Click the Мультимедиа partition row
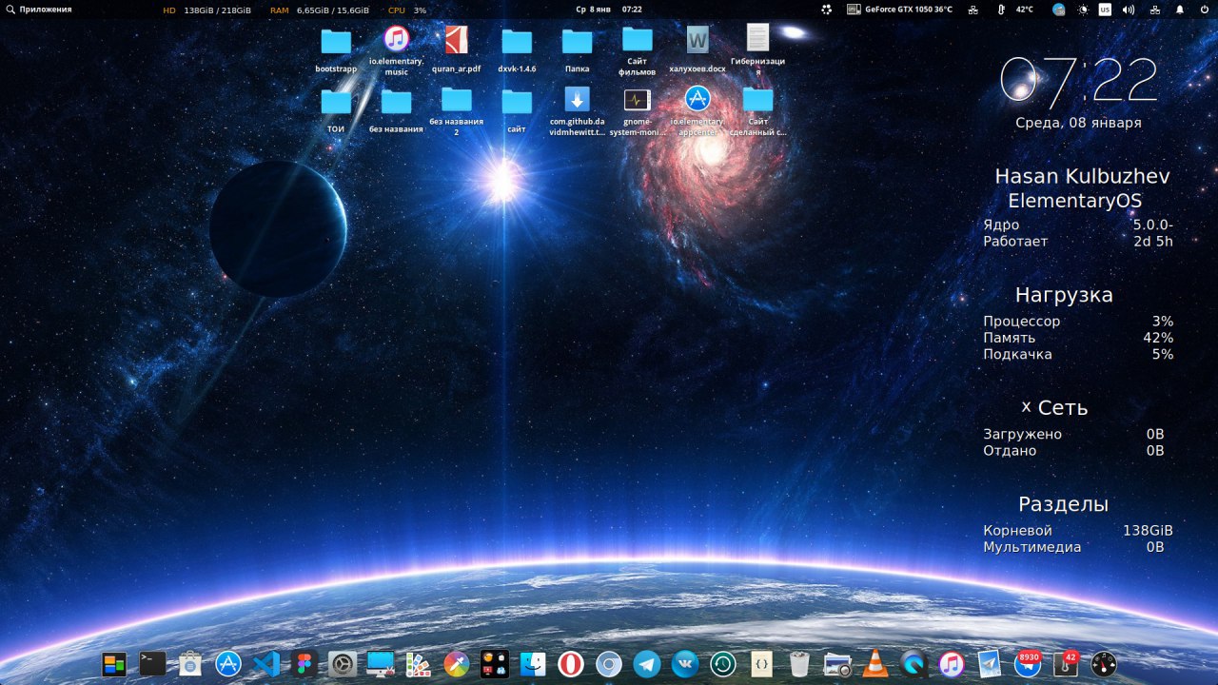 click(x=1073, y=547)
